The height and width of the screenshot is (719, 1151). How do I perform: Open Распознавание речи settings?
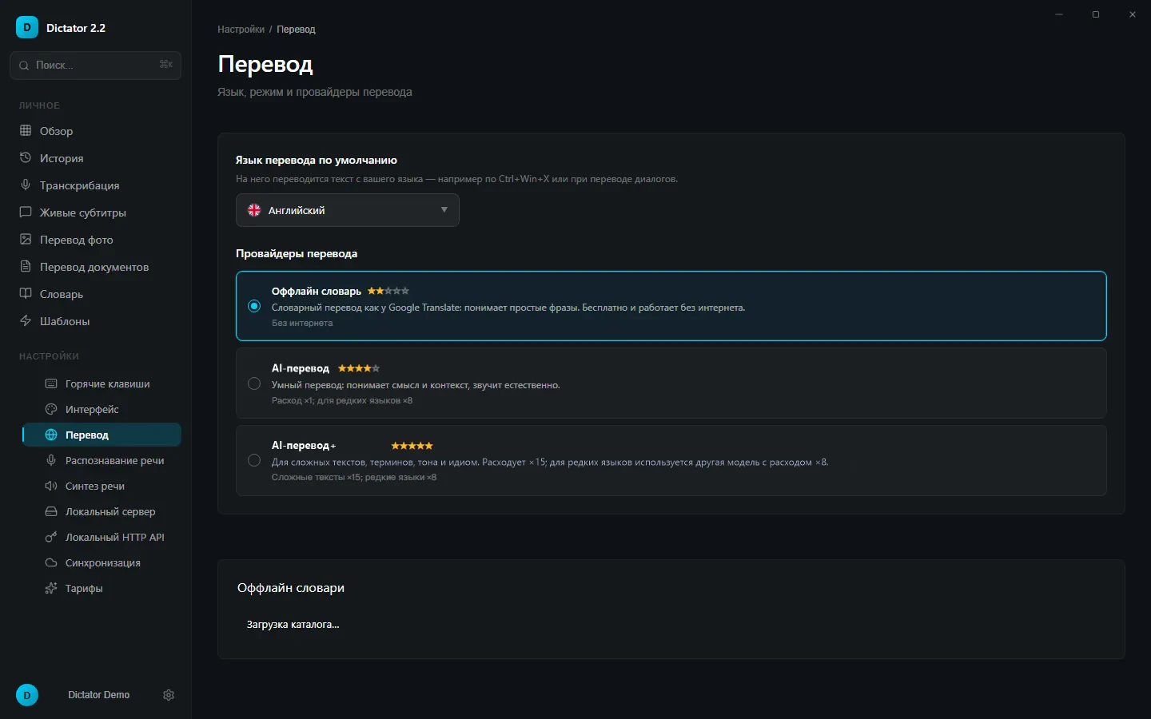[102, 460]
